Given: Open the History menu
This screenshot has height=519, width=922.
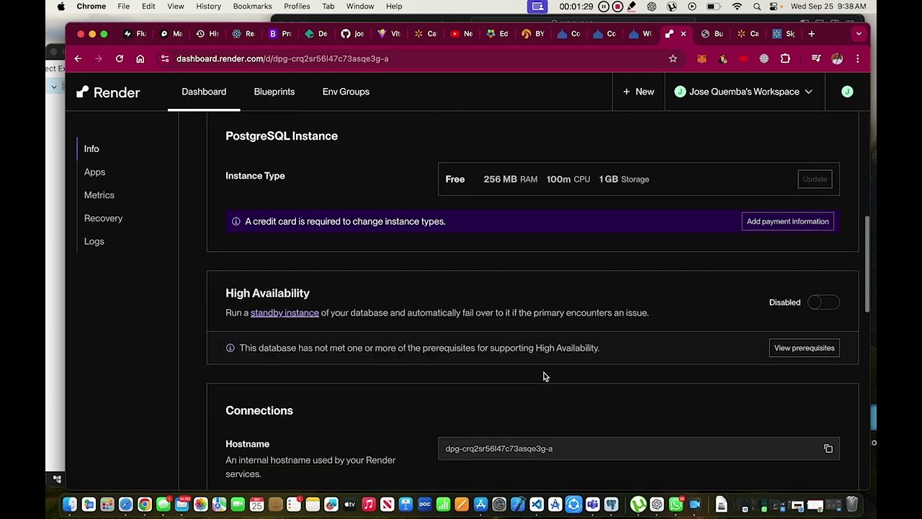Looking at the screenshot, I should (x=208, y=6).
